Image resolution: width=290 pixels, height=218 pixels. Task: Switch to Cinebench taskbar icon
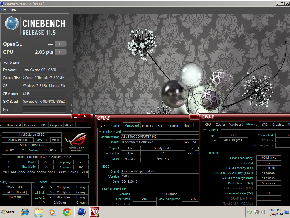(x=81, y=212)
